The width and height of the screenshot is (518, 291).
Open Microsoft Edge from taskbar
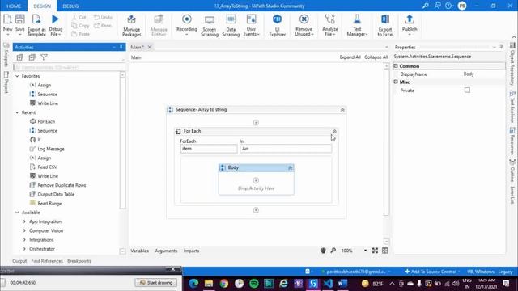194,284
